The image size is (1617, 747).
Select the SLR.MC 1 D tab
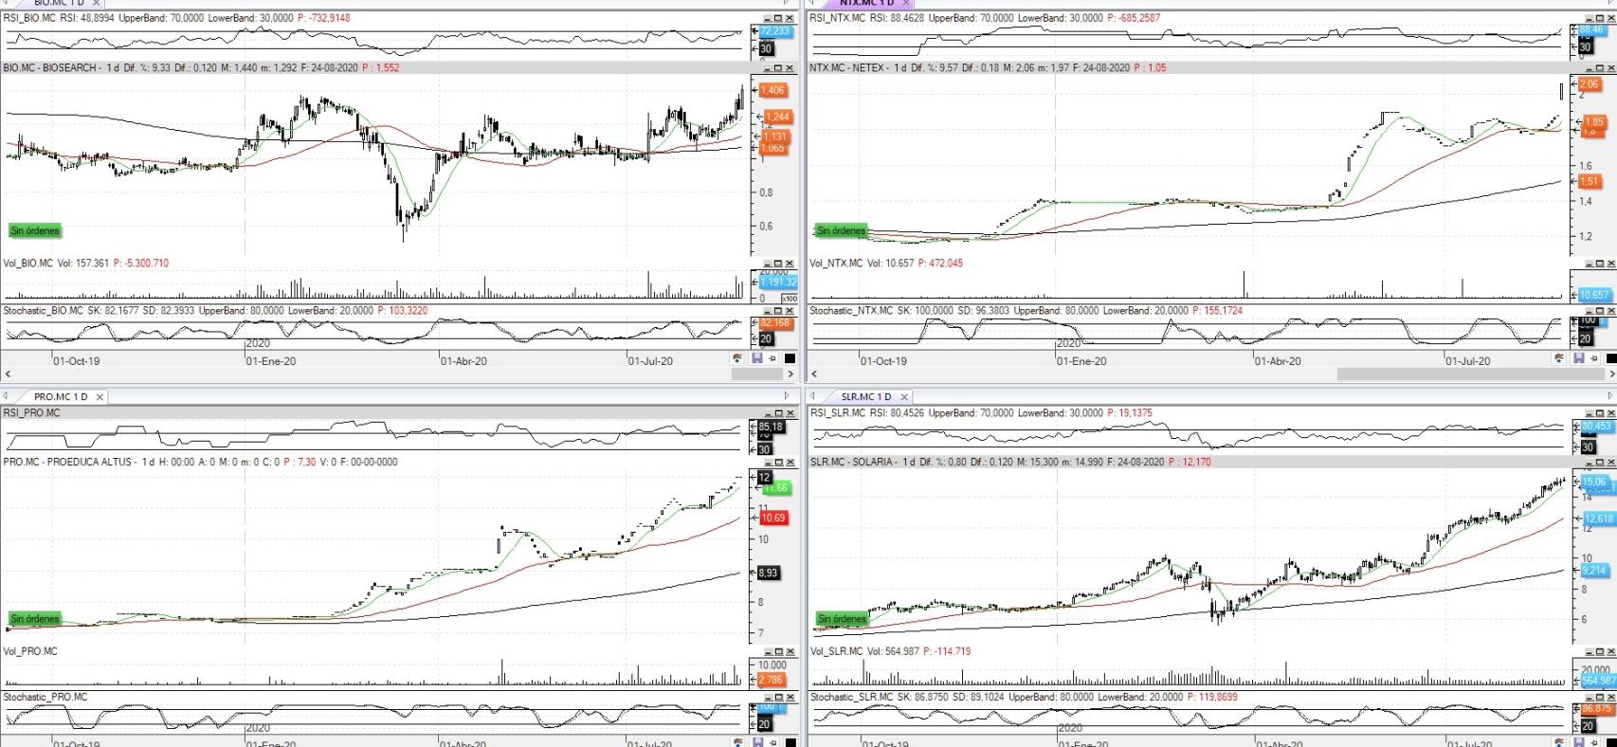(x=865, y=396)
